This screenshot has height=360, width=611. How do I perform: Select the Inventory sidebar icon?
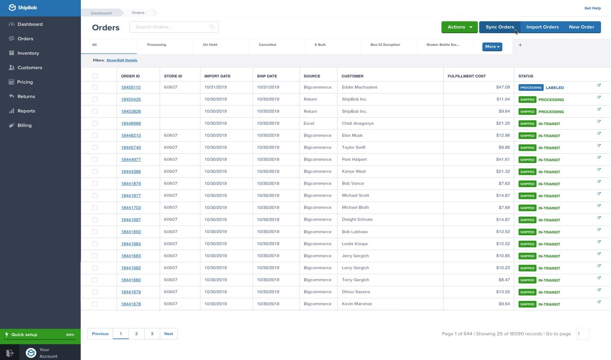pyautogui.click(x=11, y=53)
